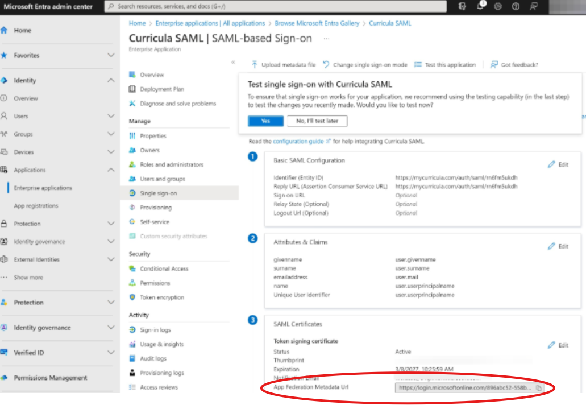The width and height of the screenshot is (586, 405).
Task: Collapse Identity section chevron
Action: click(x=111, y=80)
